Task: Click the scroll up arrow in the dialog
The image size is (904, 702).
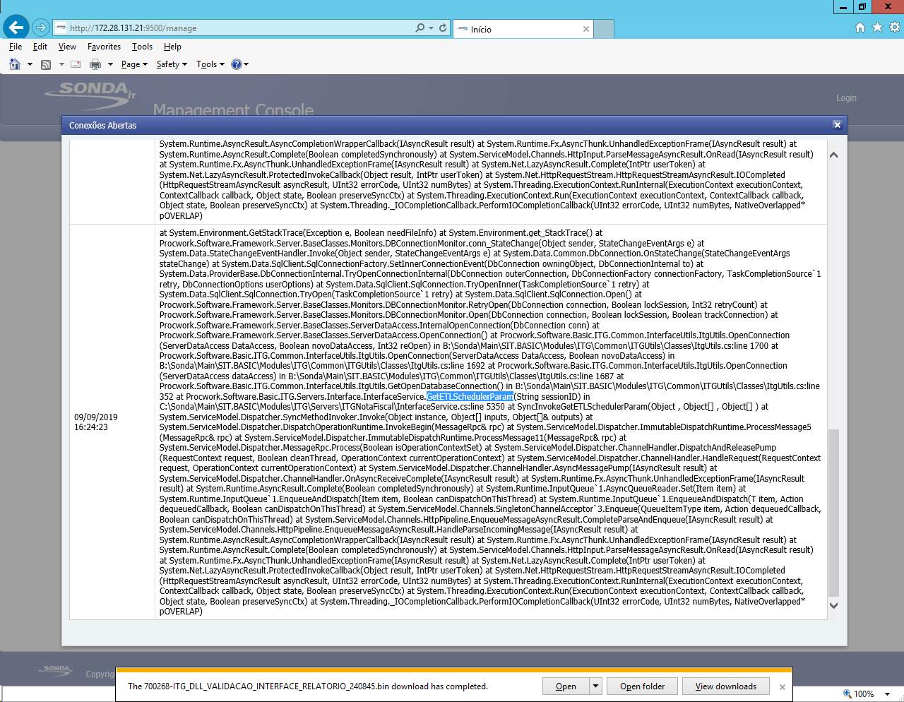Action: coord(833,155)
